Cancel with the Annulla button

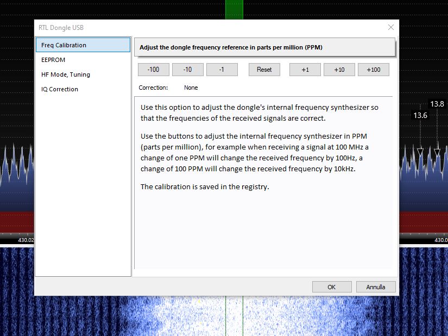(x=376, y=287)
